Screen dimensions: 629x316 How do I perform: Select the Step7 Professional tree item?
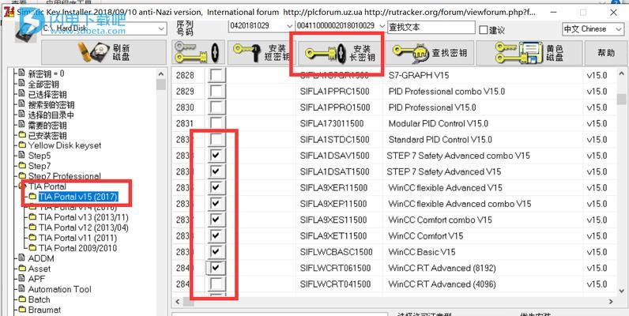tap(65, 176)
